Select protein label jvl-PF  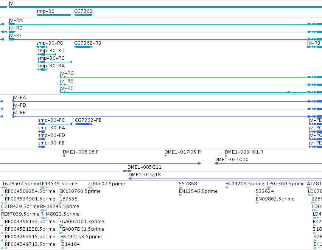click(19, 113)
